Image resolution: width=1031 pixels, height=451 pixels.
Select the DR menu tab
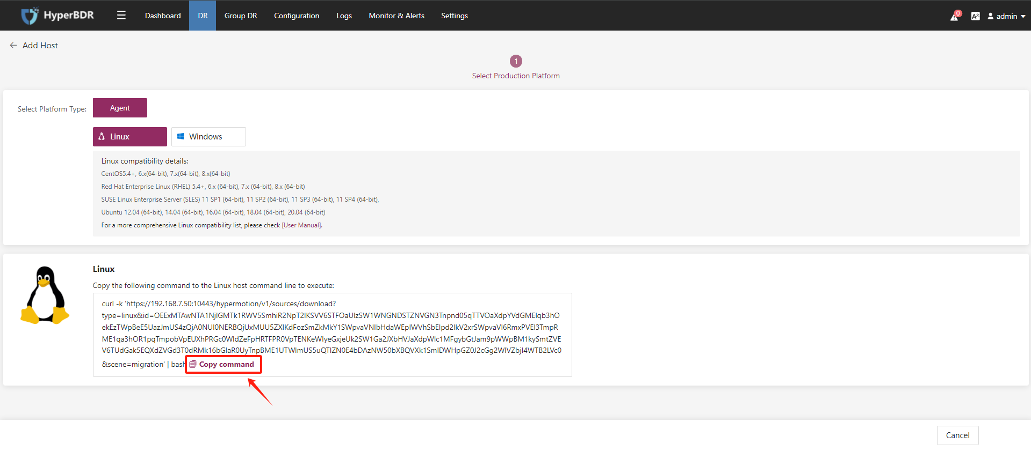tap(203, 16)
